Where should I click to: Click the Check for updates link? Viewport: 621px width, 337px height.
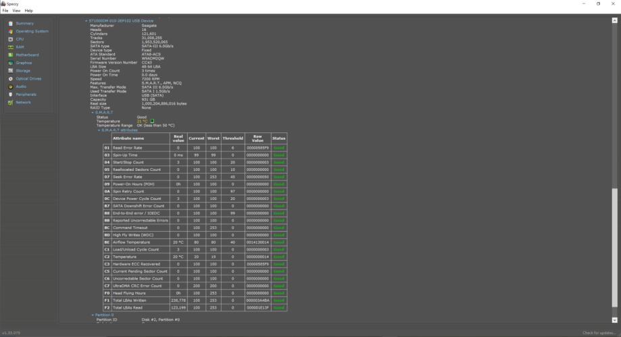599,333
